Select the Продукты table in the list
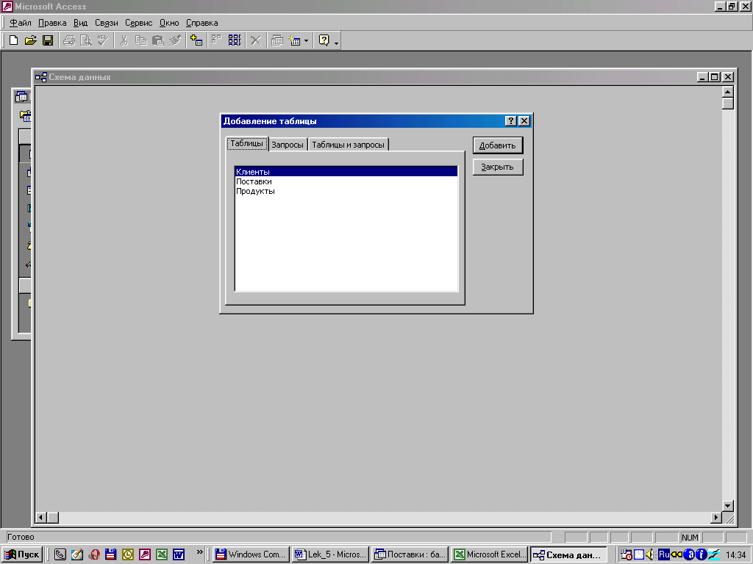Image resolution: width=753 pixels, height=564 pixels. (x=346, y=191)
